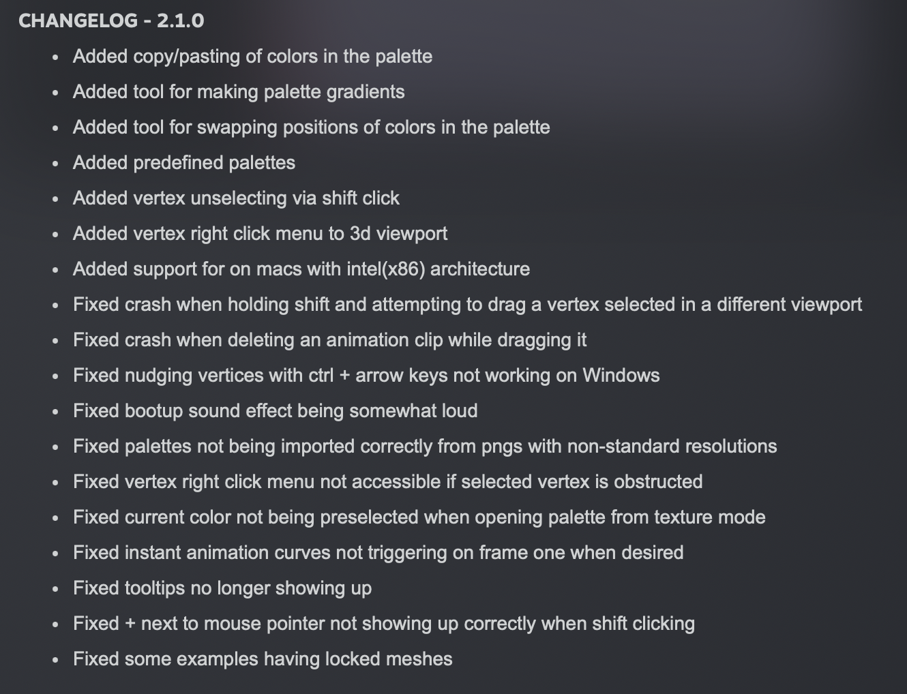Select the obstructed vertex right click menu fix
907x694 pixels.
click(387, 481)
